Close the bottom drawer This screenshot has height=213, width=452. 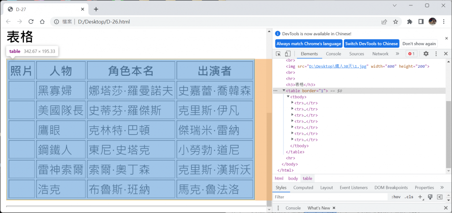coord(446,208)
